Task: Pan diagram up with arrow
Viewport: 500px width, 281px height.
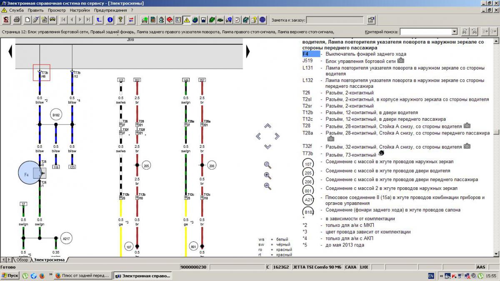Action: tap(267, 126)
